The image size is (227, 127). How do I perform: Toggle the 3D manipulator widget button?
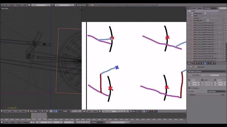click(54, 111)
